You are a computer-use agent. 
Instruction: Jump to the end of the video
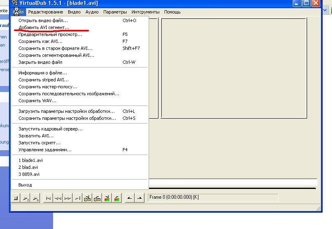pyautogui.click(x=78, y=198)
